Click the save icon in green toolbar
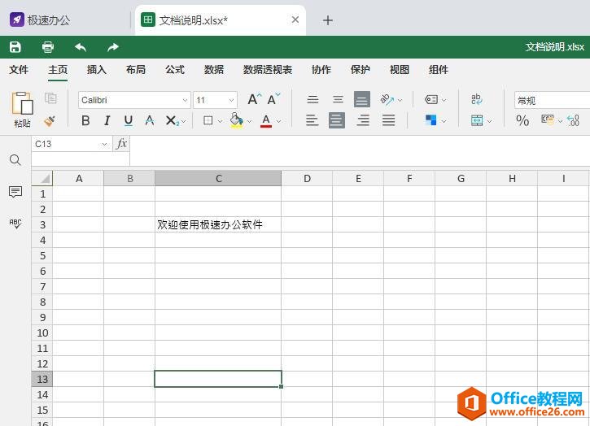The image size is (590, 426). point(15,47)
